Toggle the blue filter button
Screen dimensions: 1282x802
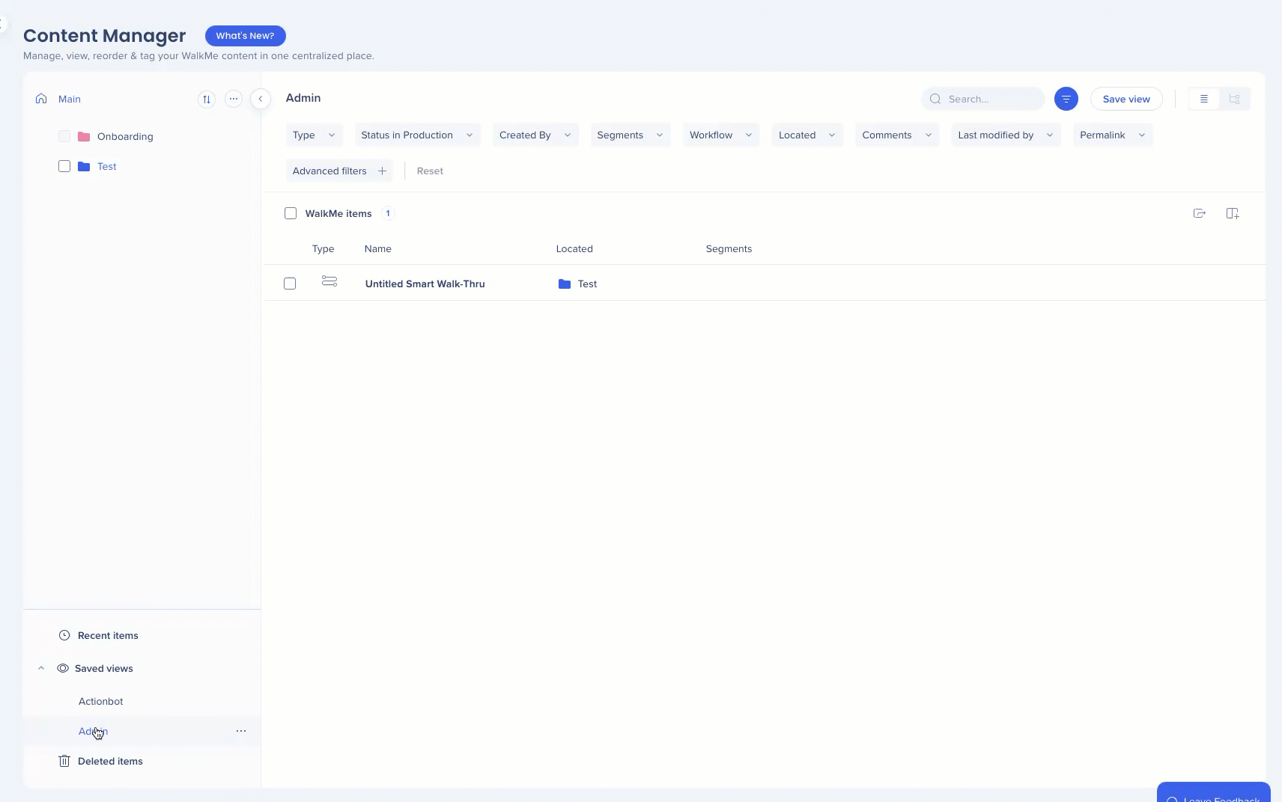click(1066, 99)
